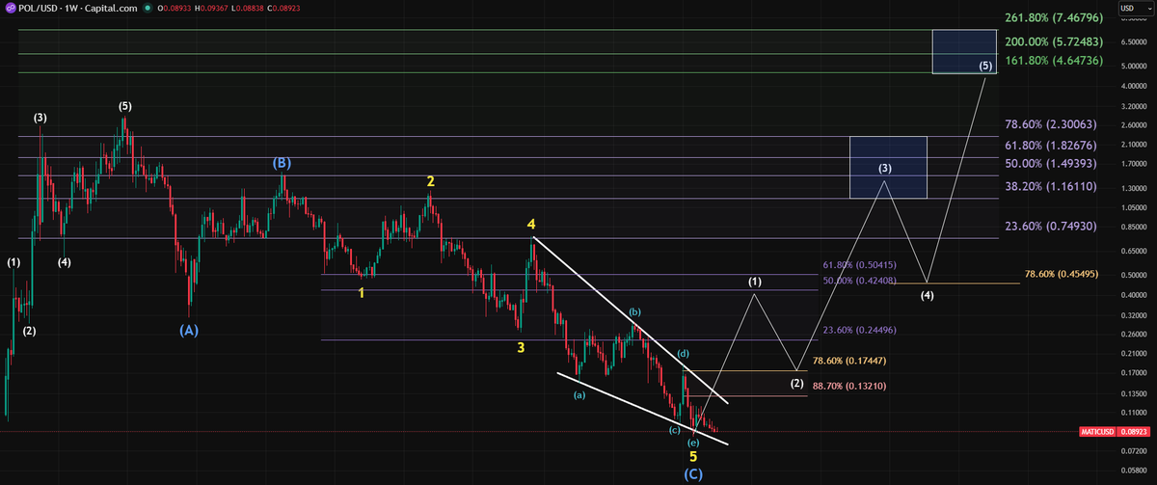This screenshot has width=1157, height=485.
Task: Select the 161.80% (4.64736) Fibonacci label
Action: pyautogui.click(x=1056, y=60)
